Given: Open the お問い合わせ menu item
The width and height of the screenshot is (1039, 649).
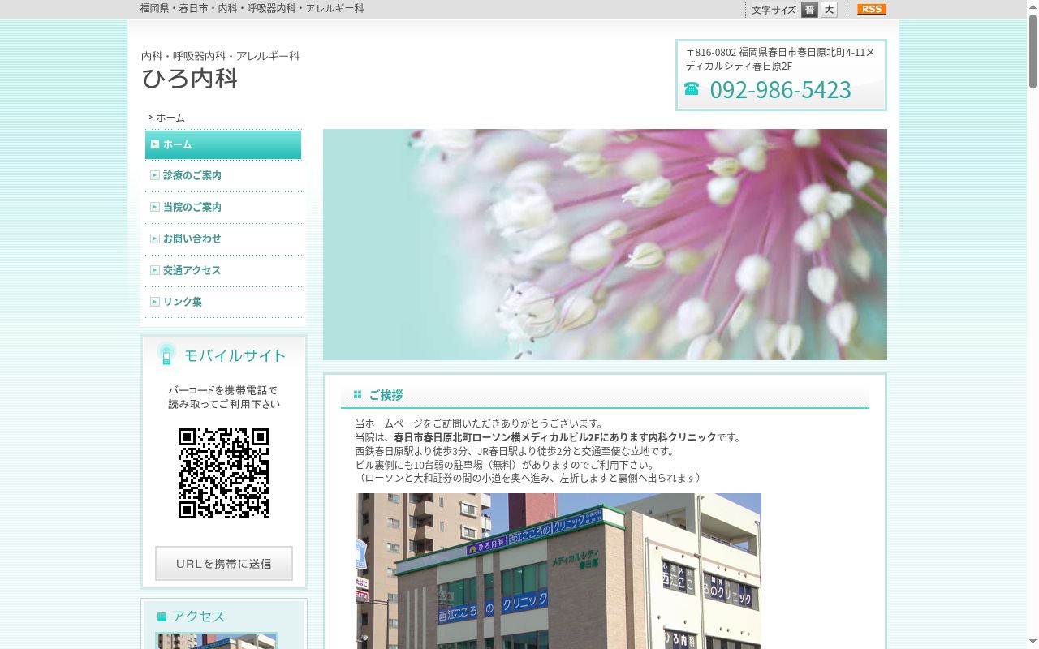Looking at the screenshot, I should tap(223, 239).
